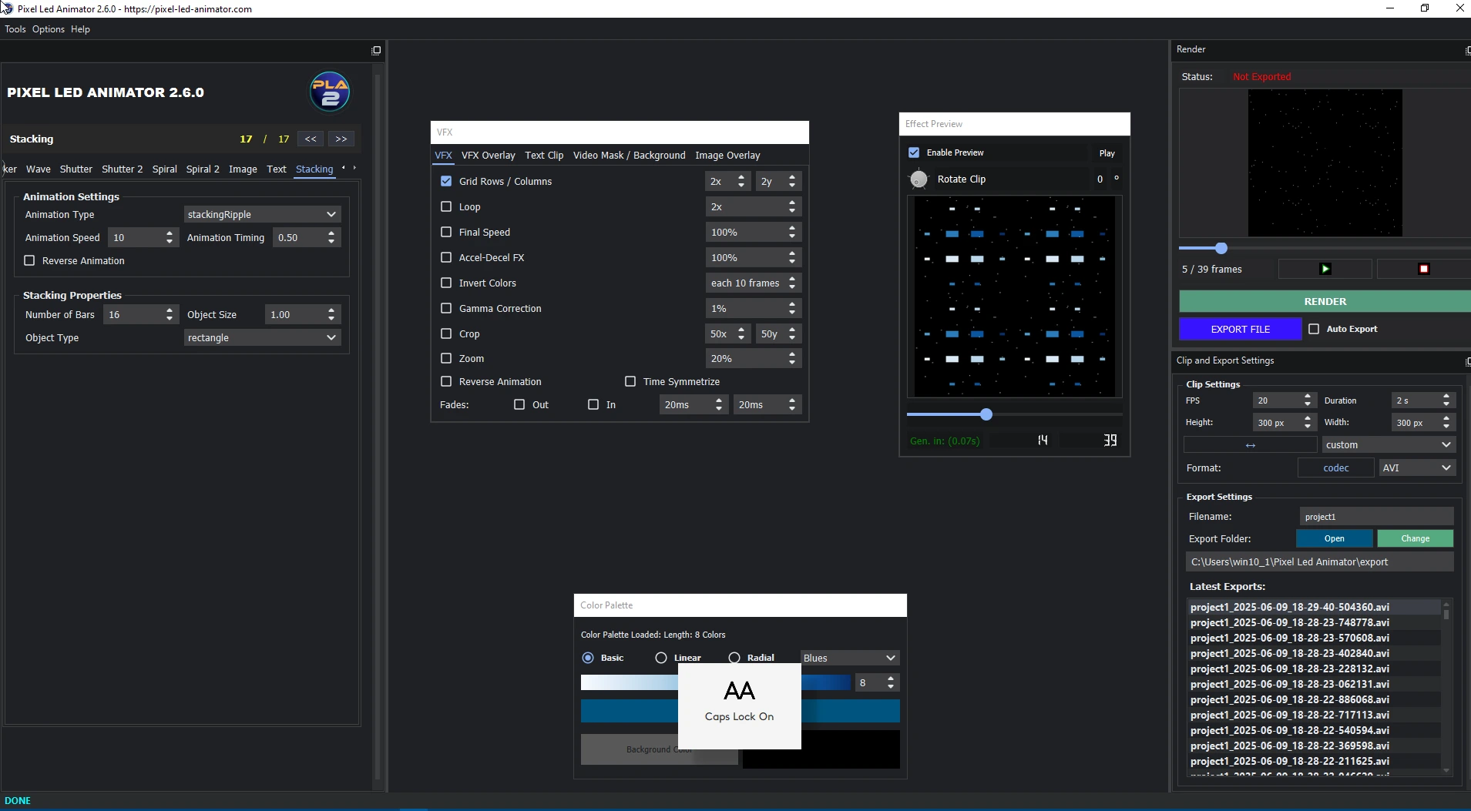This screenshot has height=811, width=1471.
Task: Click the PLA 2 logo icon
Action: click(x=330, y=92)
